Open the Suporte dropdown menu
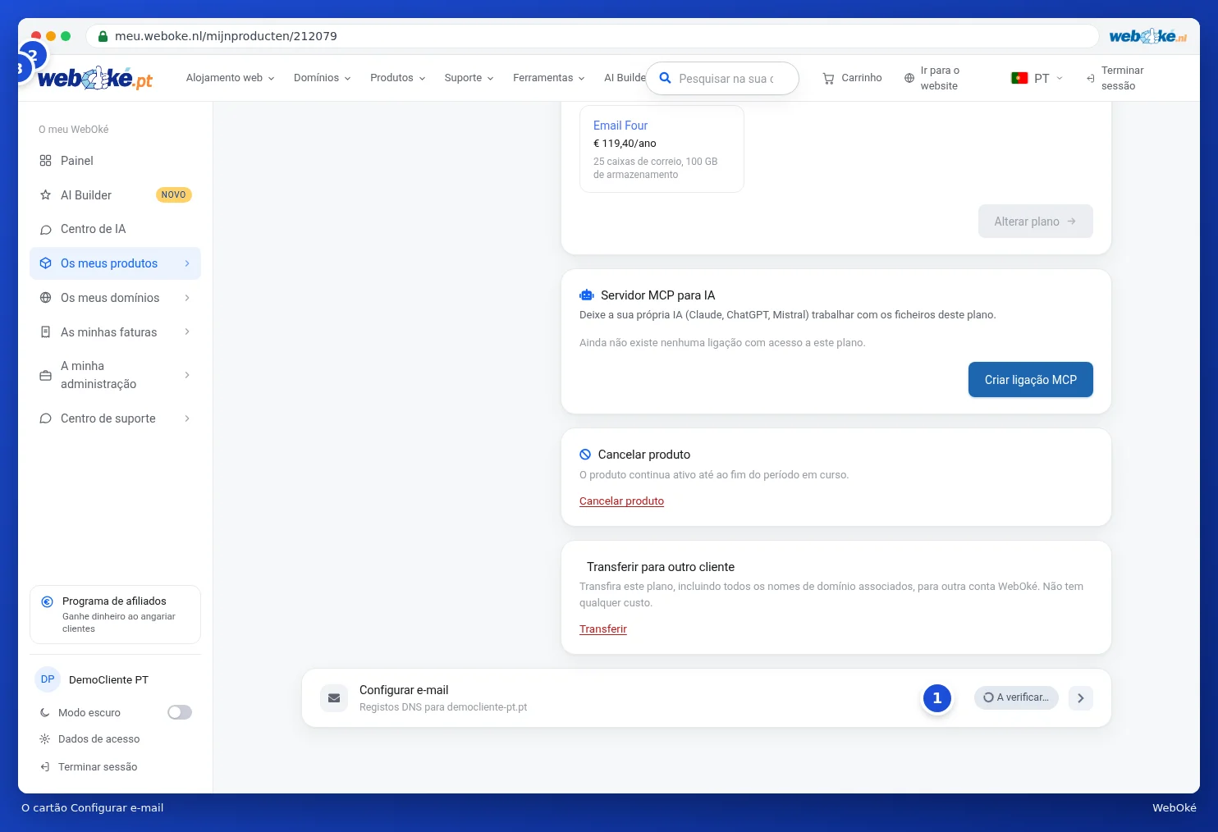The width and height of the screenshot is (1218, 832). [x=469, y=78]
